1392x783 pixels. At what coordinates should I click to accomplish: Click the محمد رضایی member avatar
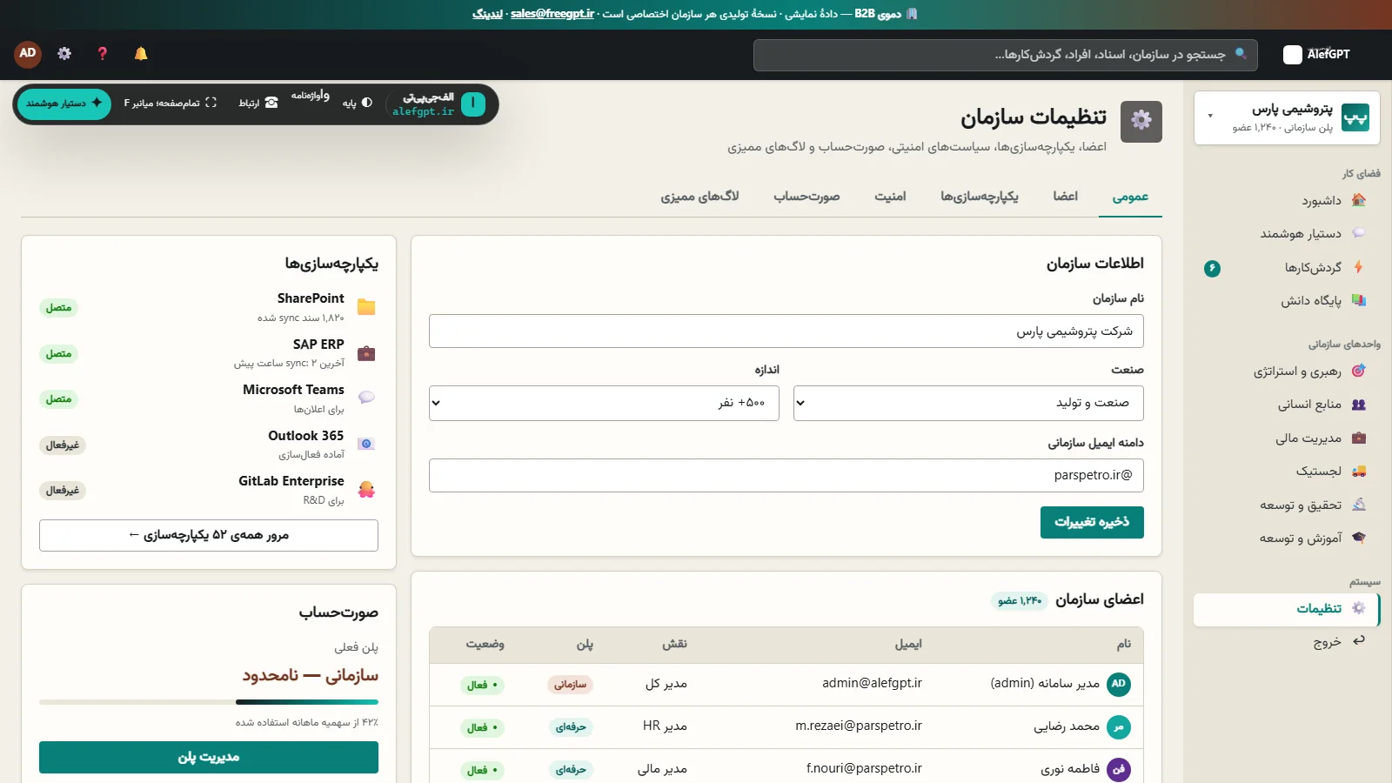click(1119, 726)
